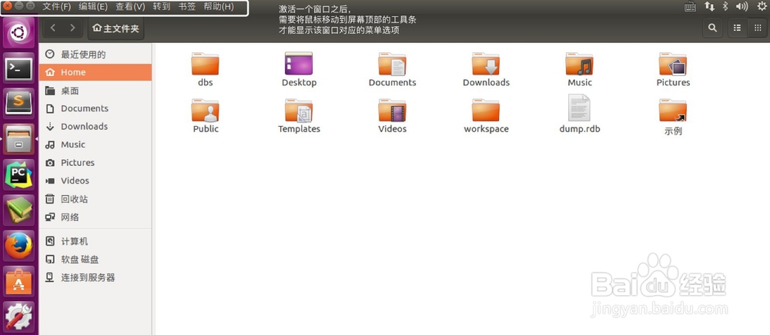Viewport: 770px width, 335px height.
Task: Open Ubuntu Software Center from dock
Action: 19,282
